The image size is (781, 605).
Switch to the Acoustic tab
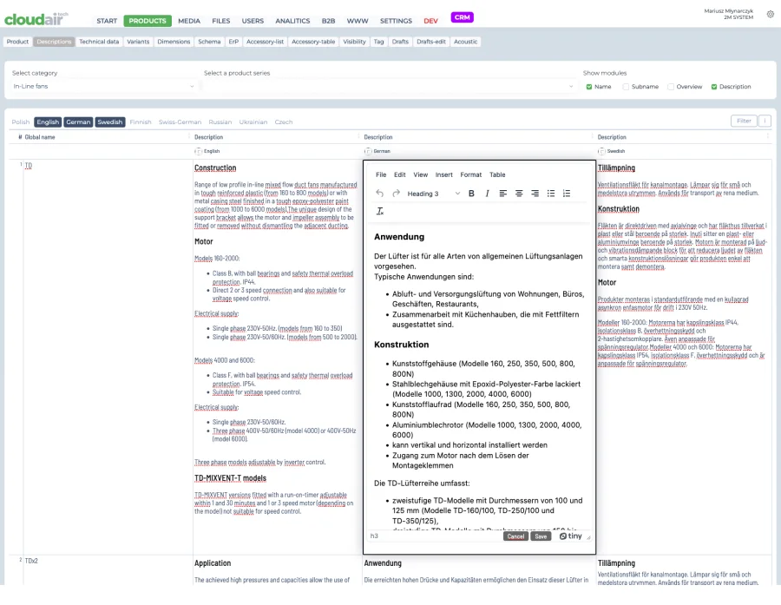pos(466,42)
